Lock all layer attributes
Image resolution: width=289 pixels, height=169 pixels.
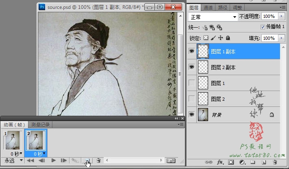[x=228, y=38]
